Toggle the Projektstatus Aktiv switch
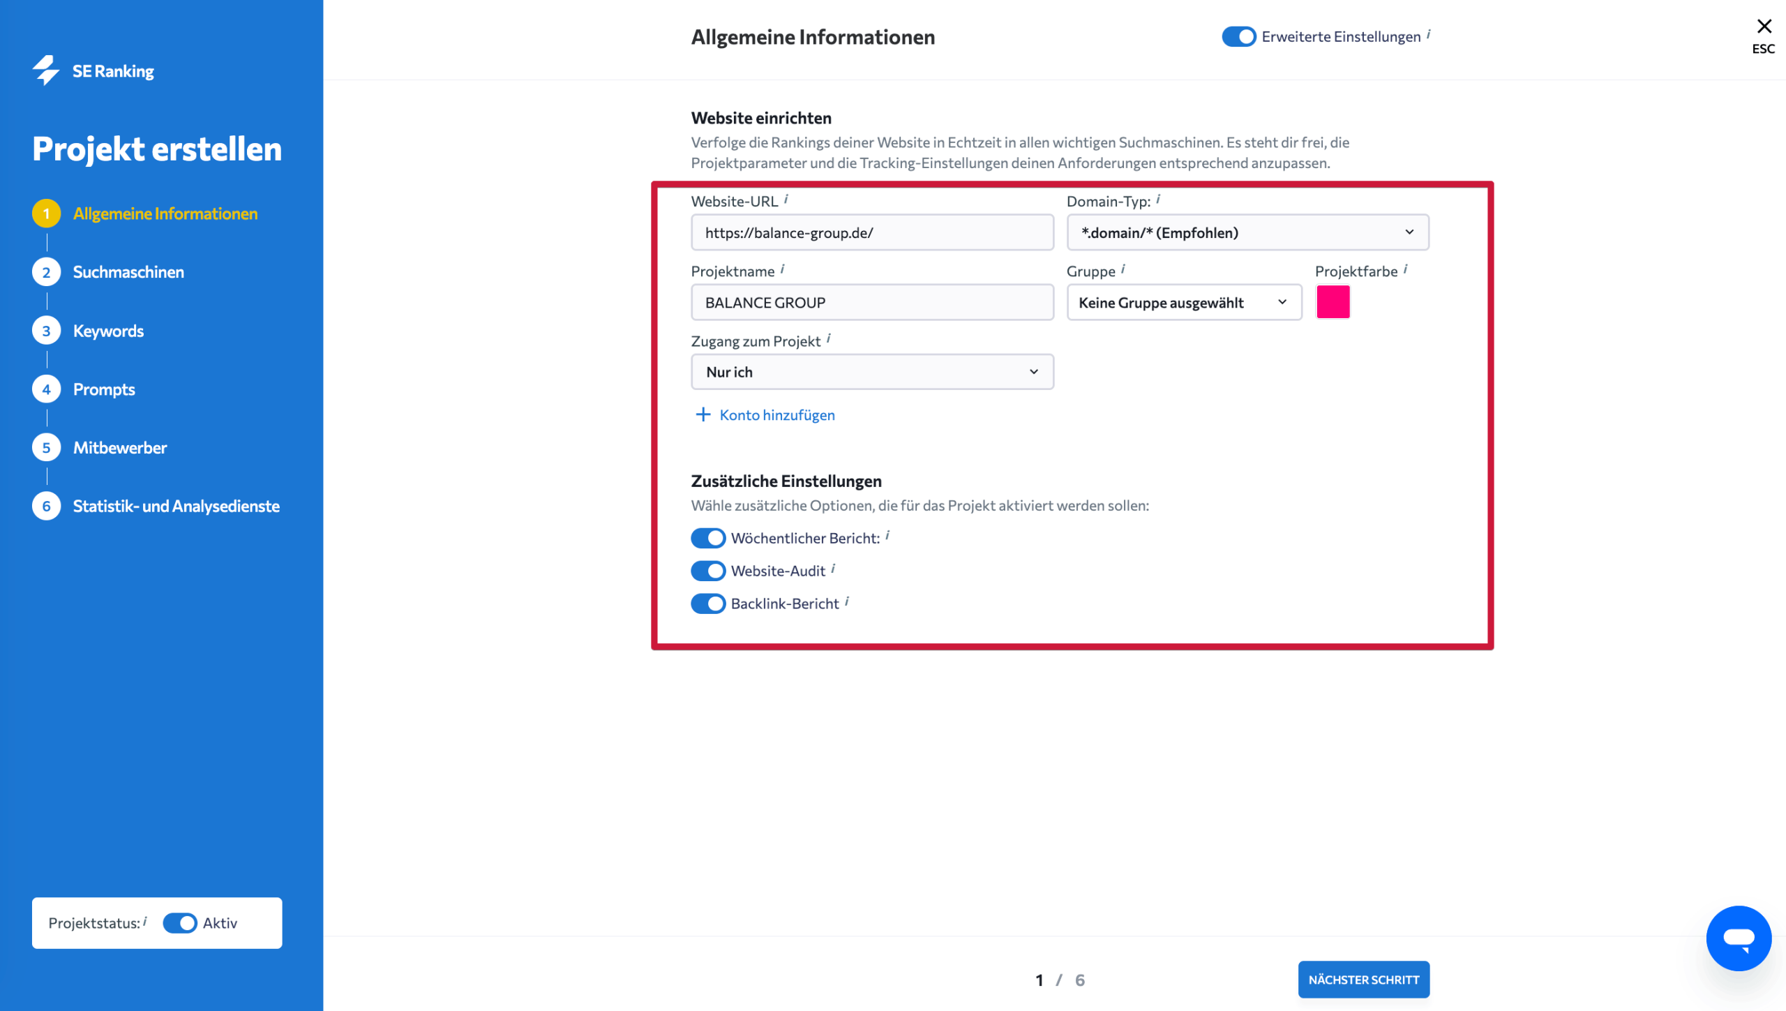This screenshot has height=1011, width=1786. [180, 923]
